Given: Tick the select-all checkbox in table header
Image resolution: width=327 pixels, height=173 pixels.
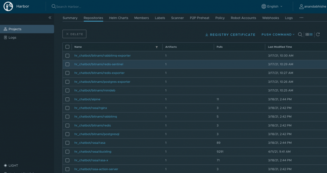Looking at the screenshot, I should click(67, 47).
